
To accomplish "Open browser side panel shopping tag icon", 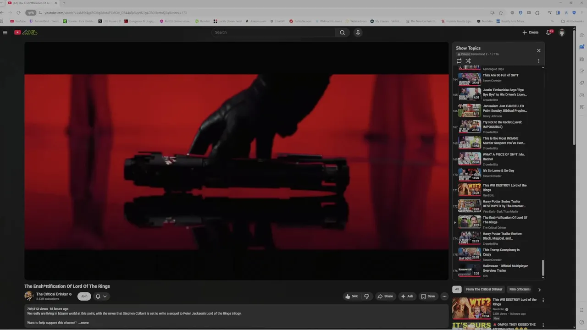I will click(x=582, y=83).
